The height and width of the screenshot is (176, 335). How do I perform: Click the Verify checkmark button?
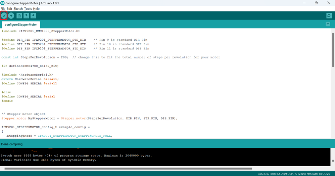4,15
